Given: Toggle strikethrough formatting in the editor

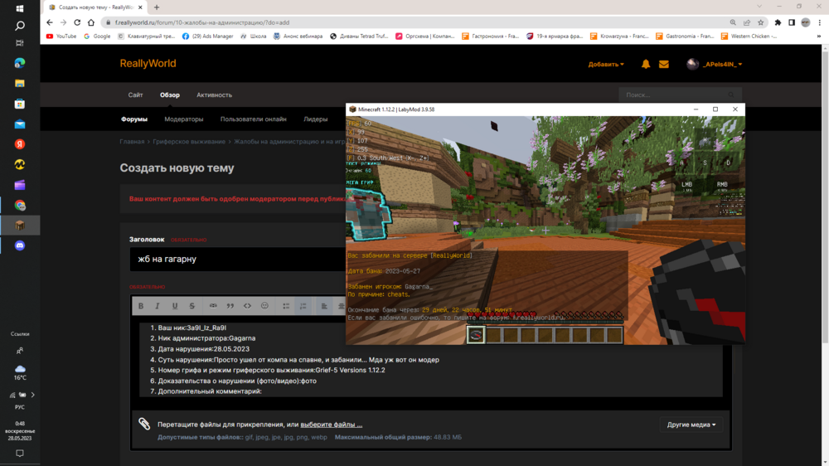Looking at the screenshot, I should [x=192, y=306].
